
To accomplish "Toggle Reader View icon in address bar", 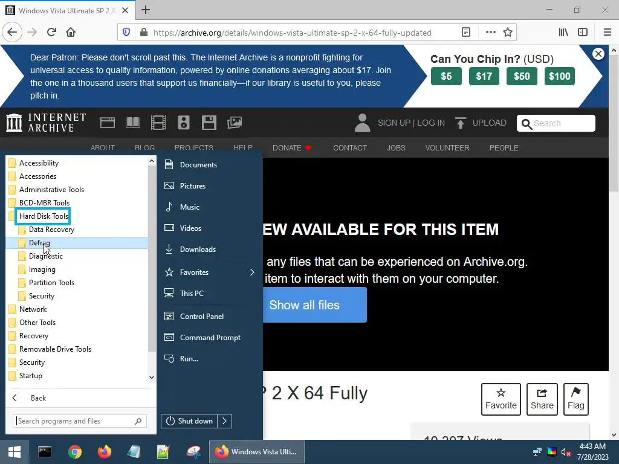I will click(x=466, y=33).
